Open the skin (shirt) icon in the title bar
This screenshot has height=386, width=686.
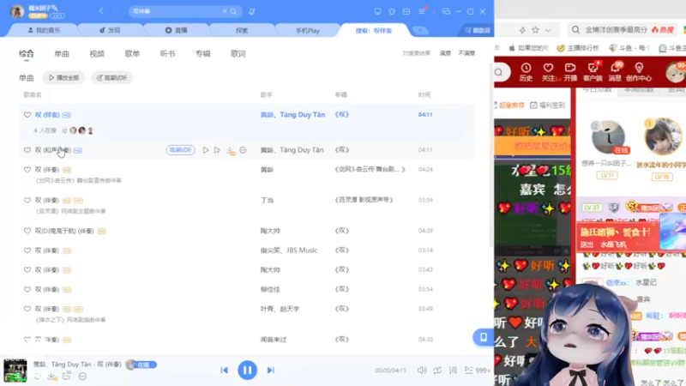pyautogui.click(x=392, y=11)
